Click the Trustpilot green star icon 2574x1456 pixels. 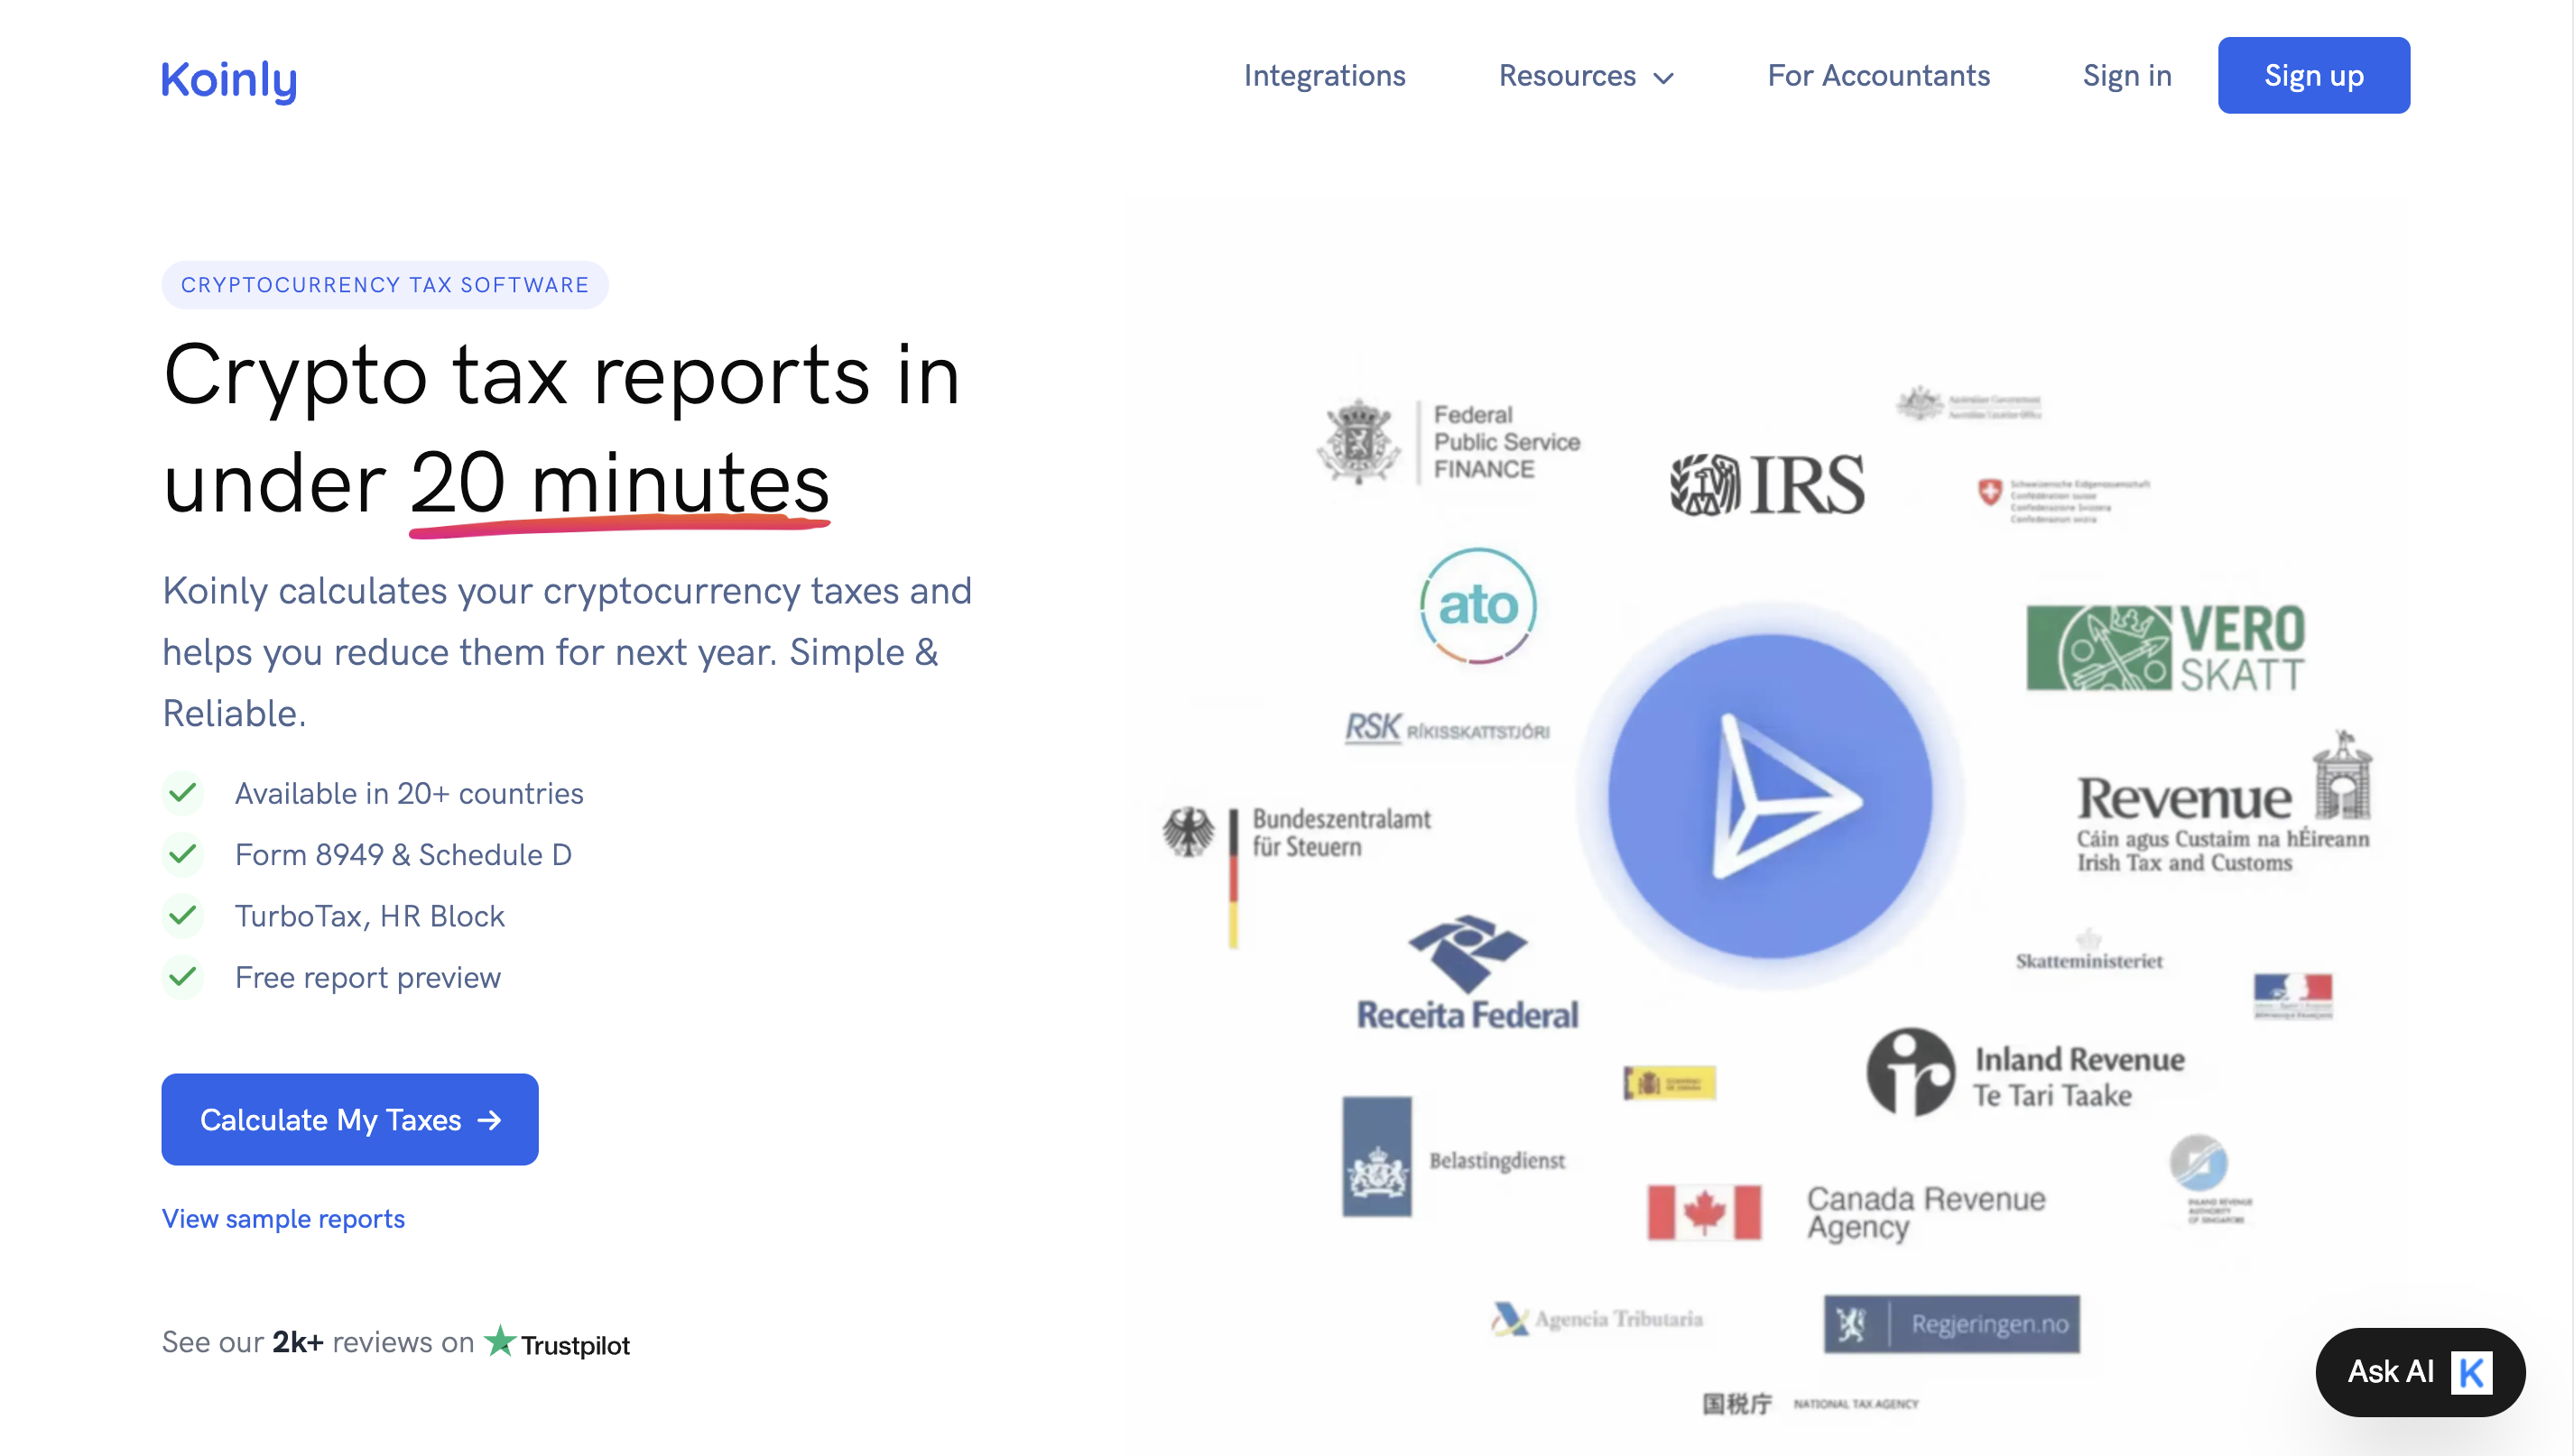tap(499, 1341)
